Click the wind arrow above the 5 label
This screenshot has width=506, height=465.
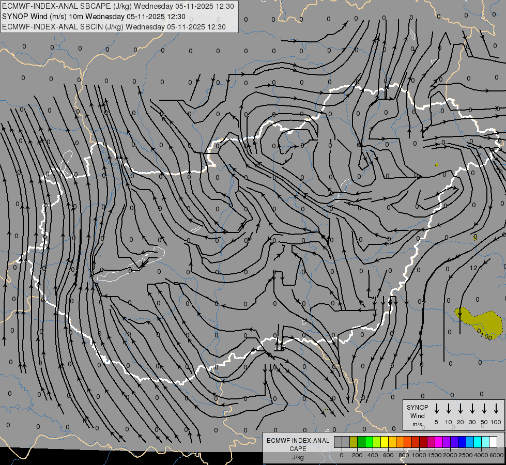point(437,408)
